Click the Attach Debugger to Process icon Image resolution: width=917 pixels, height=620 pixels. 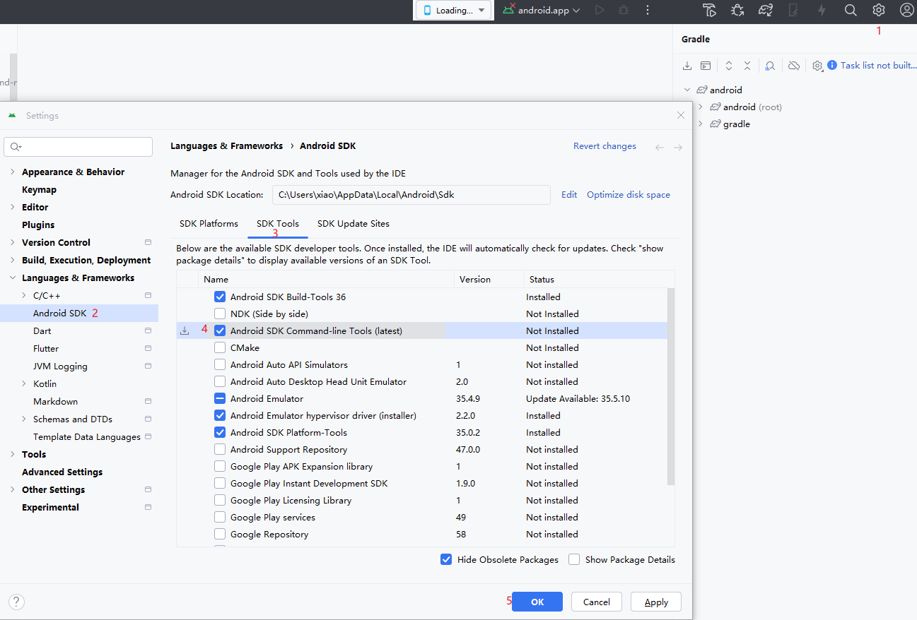coord(737,10)
